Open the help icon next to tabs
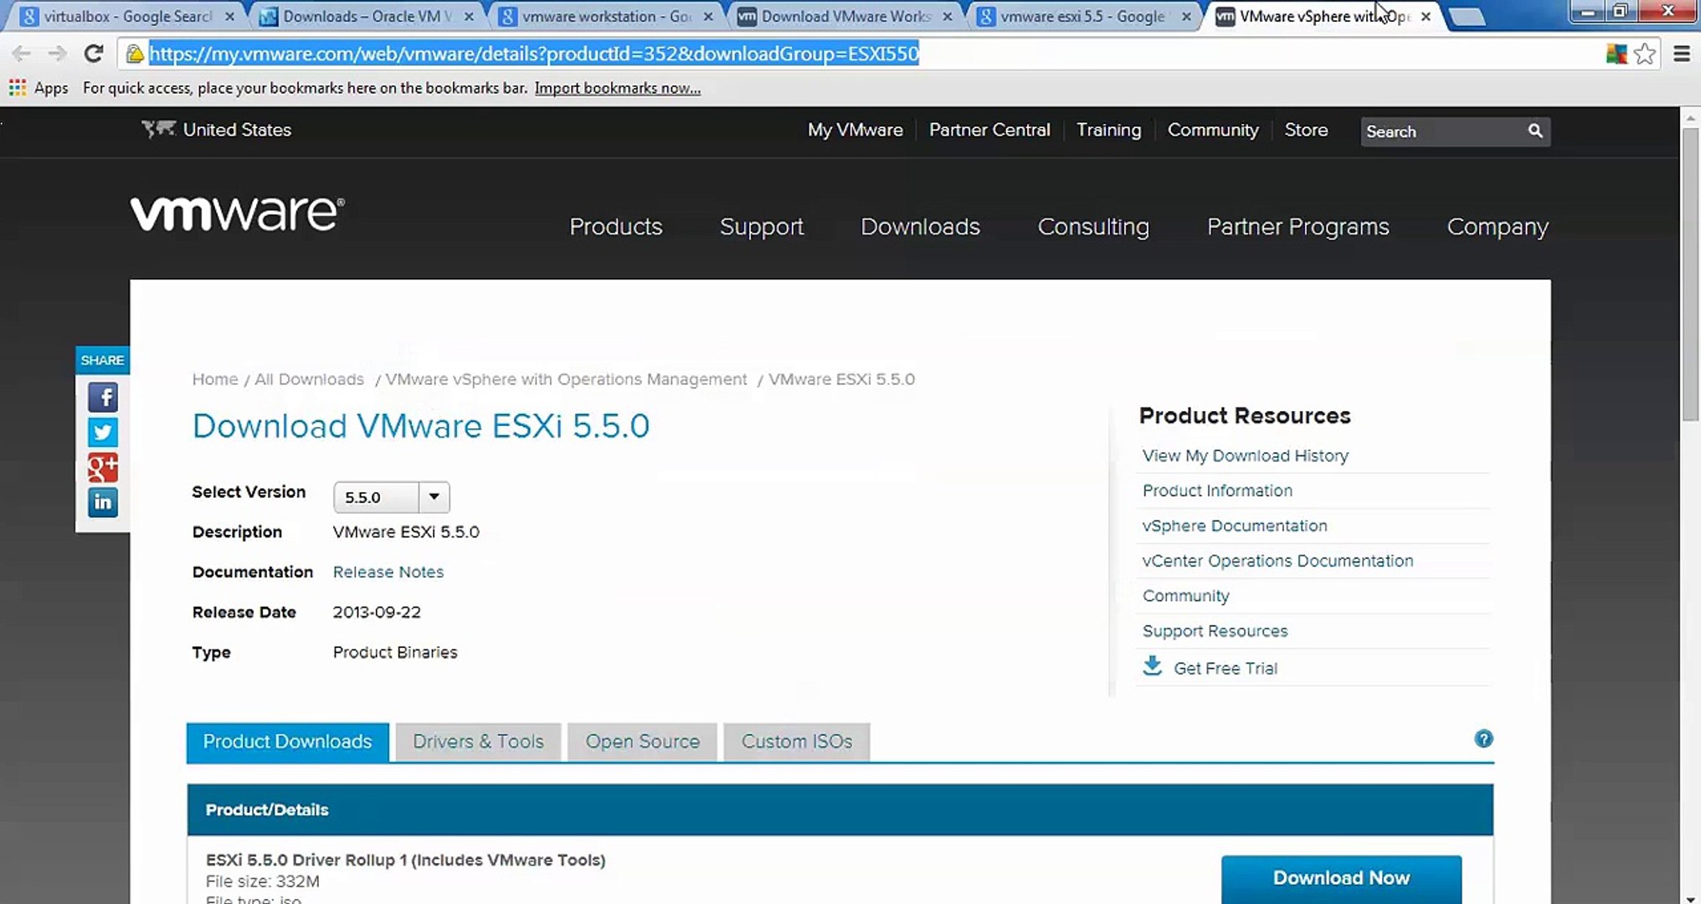 [x=1483, y=739]
